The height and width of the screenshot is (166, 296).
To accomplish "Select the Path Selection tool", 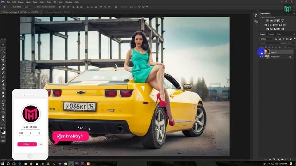I will pos(3,109).
